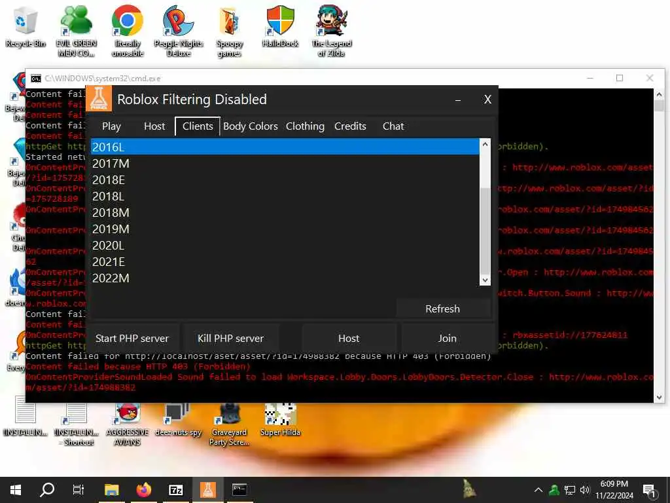Open the notification center icon
The height and width of the screenshot is (503, 670).
point(650,491)
